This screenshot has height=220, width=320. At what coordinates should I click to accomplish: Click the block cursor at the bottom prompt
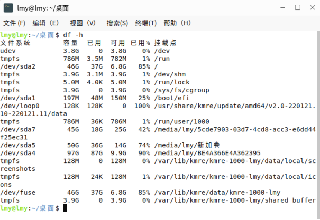[x=65, y=208]
